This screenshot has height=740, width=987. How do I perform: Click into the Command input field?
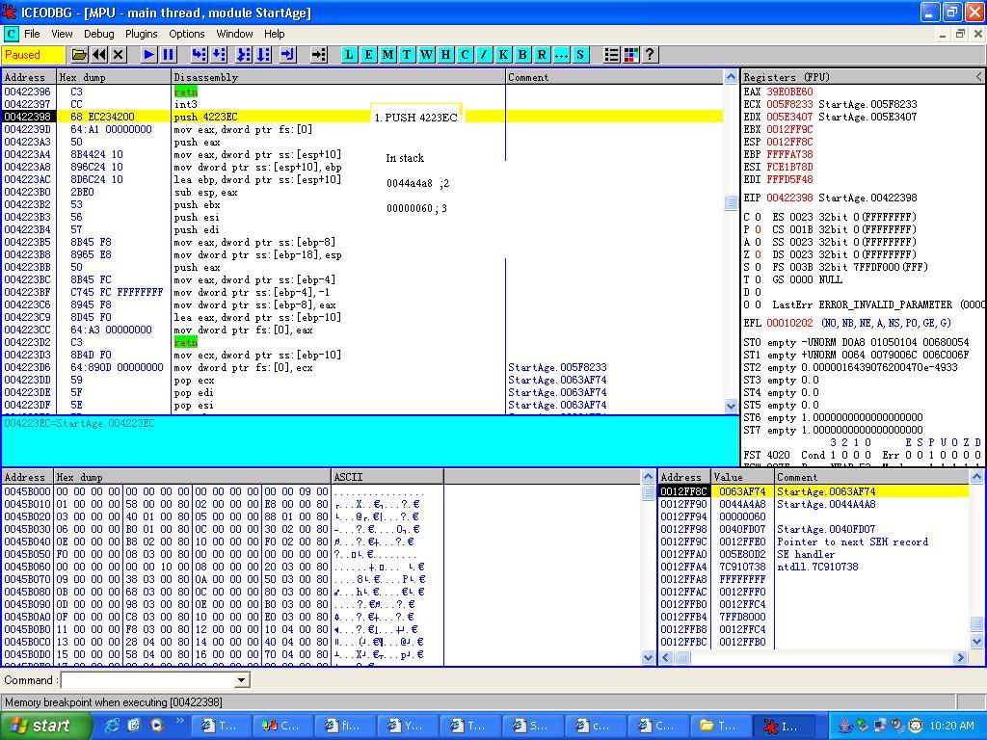(x=147, y=680)
